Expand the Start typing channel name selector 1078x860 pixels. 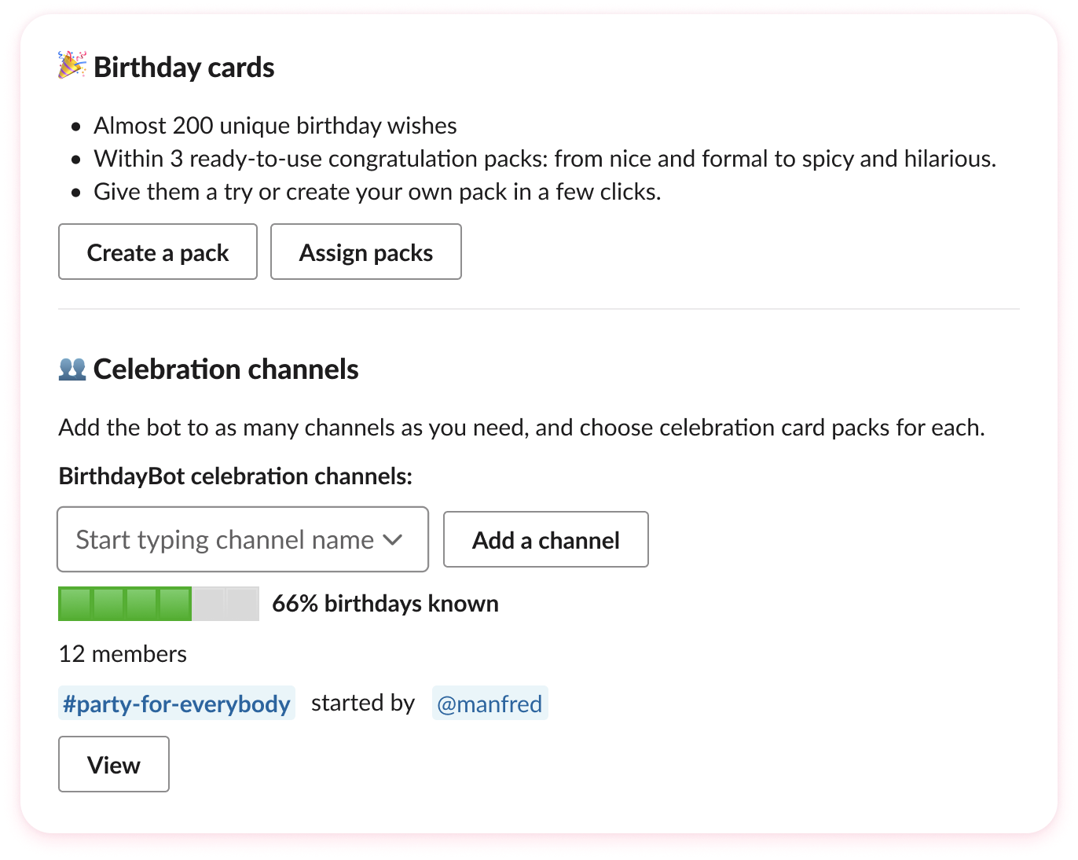[x=243, y=539]
